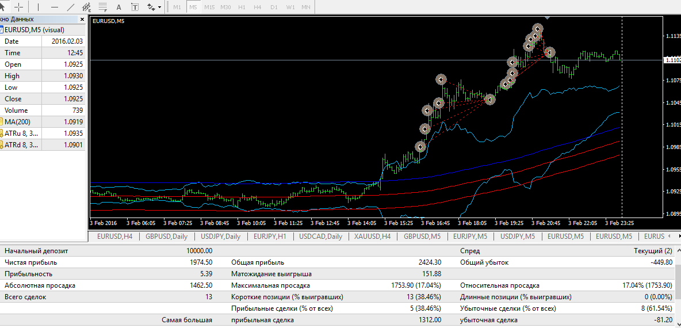The height and width of the screenshot is (328, 681).
Task: Click the 'Относительная просадка' label
Action: [x=500, y=286]
